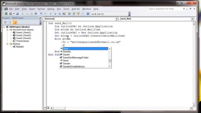Toggle Folders icon in Project panel
Screen dimensions: 201x113
[x=15, y=22]
